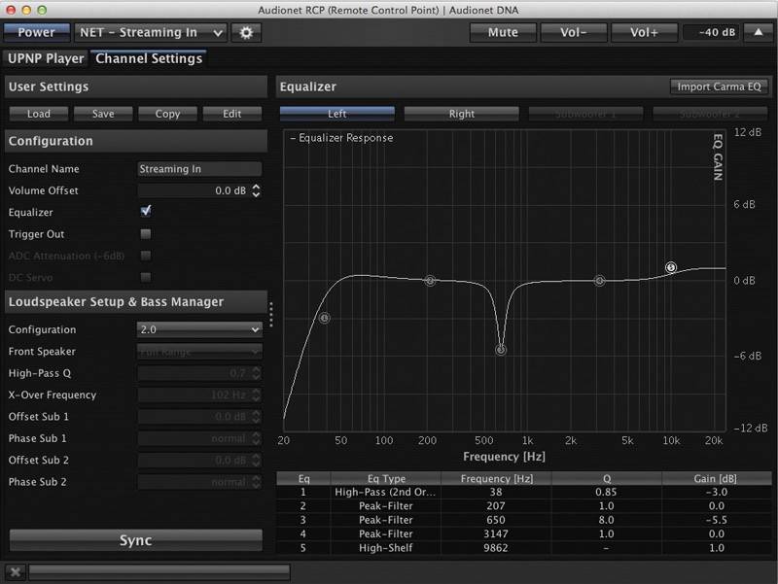This screenshot has height=584, width=778.
Task: Click the panel splitter dots handle
Action: [271, 314]
